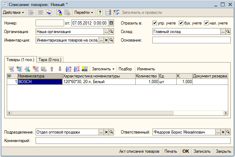
Task: Click the Записать button
Action: pos(202,151)
